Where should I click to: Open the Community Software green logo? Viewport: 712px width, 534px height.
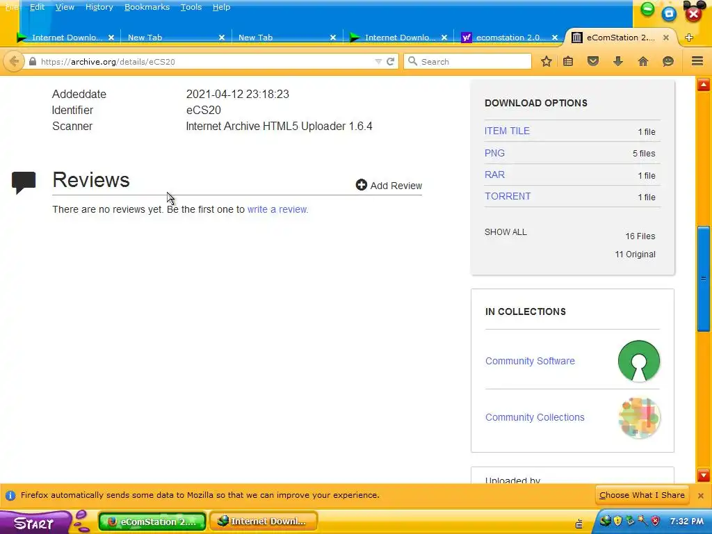(639, 361)
